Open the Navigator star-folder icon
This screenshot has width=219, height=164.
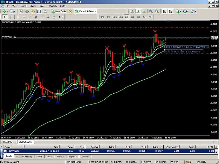[33, 11]
